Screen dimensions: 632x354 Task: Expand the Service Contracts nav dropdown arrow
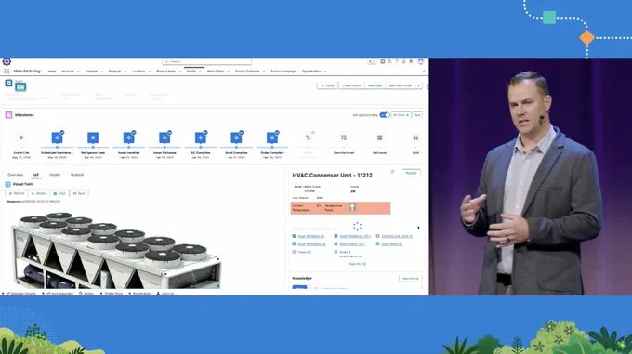click(264, 72)
